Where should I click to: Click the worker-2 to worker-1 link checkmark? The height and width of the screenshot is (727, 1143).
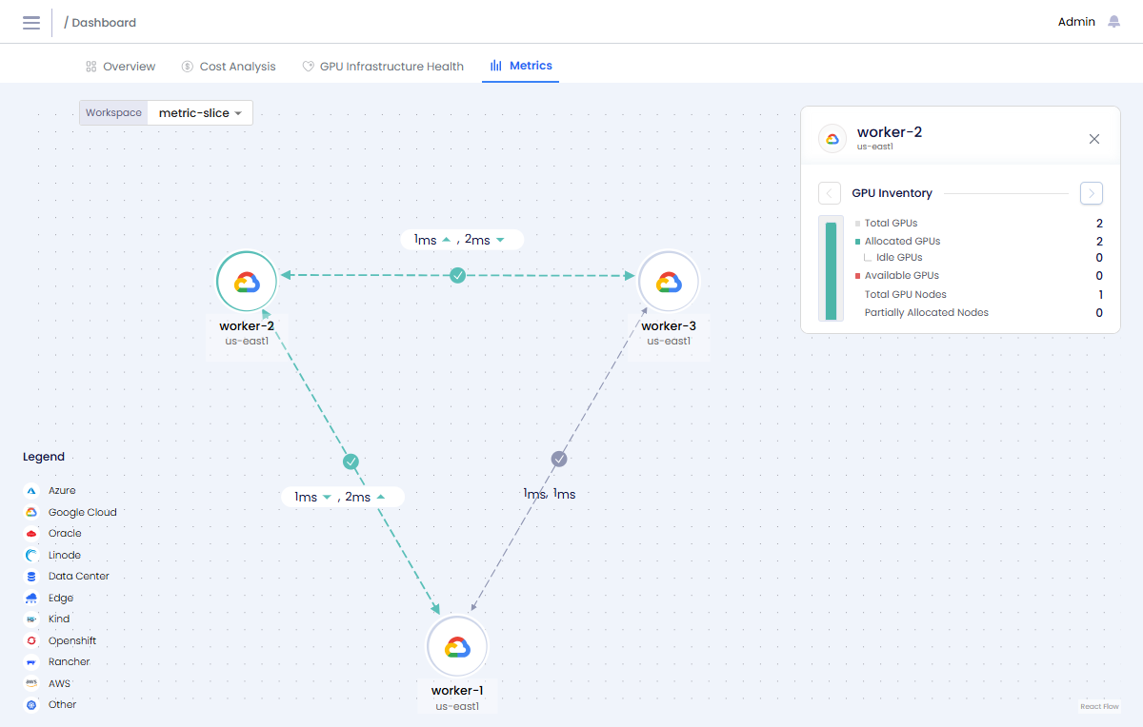(351, 462)
